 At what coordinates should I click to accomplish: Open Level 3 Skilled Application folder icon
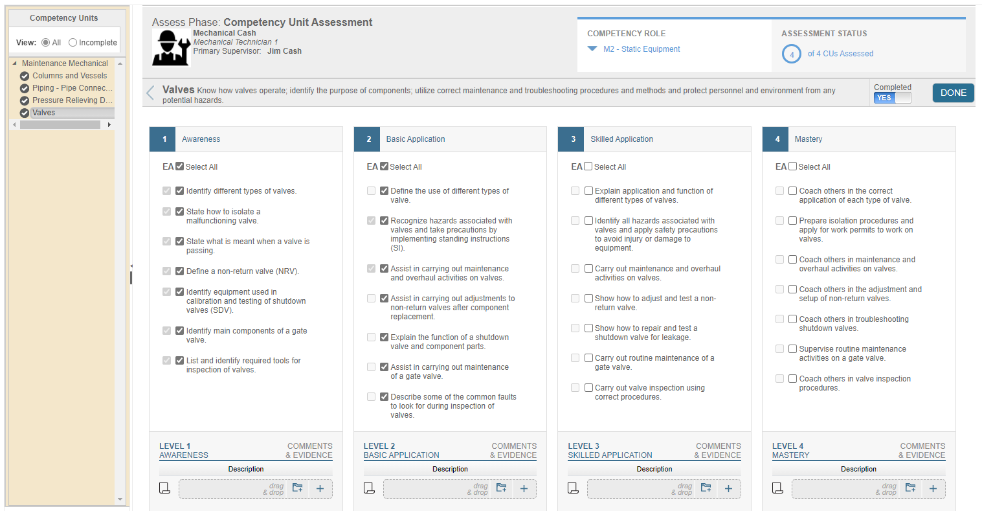point(706,488)
